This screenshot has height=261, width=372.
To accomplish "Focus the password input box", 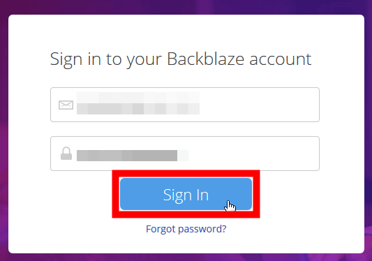I will point(185,154).
